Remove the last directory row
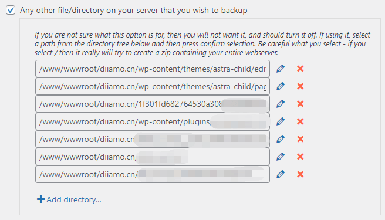The image size is (385, 220). coord(300,174)
